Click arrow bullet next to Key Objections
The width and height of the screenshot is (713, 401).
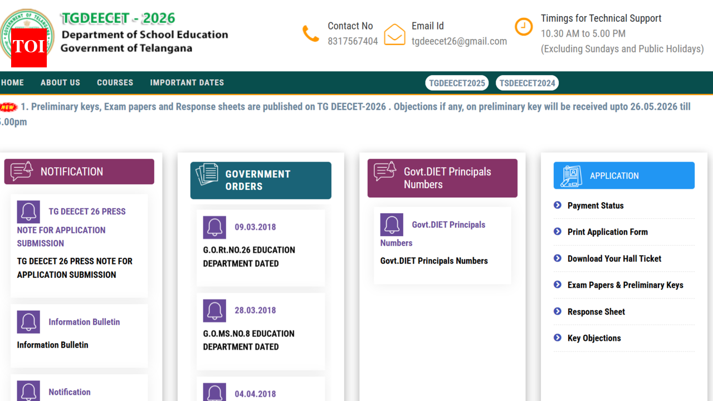point(558,338)
